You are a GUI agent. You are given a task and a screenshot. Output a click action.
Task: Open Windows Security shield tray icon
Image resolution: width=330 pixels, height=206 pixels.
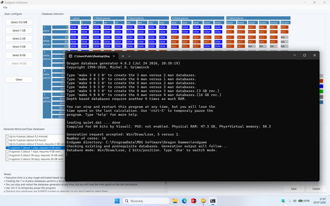[283, 201]
